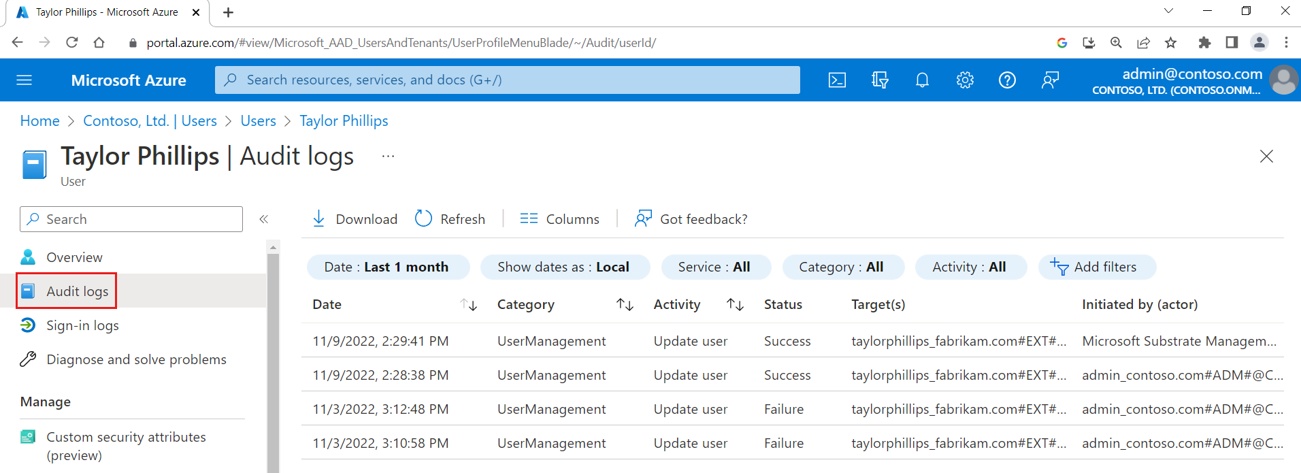Open Overview in the left menu
Viewport: 1301px width, 473px height.
coord(74,257)
